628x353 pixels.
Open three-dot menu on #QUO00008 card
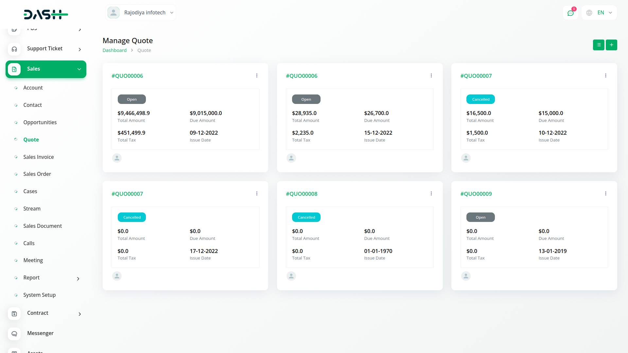coord(431,193)
